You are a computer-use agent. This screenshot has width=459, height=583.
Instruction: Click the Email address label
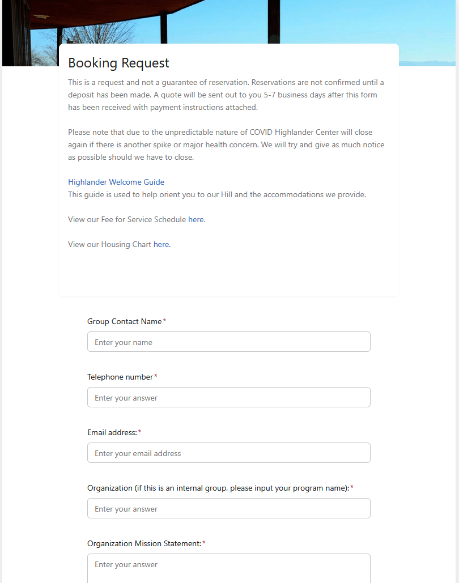point(112,432)
